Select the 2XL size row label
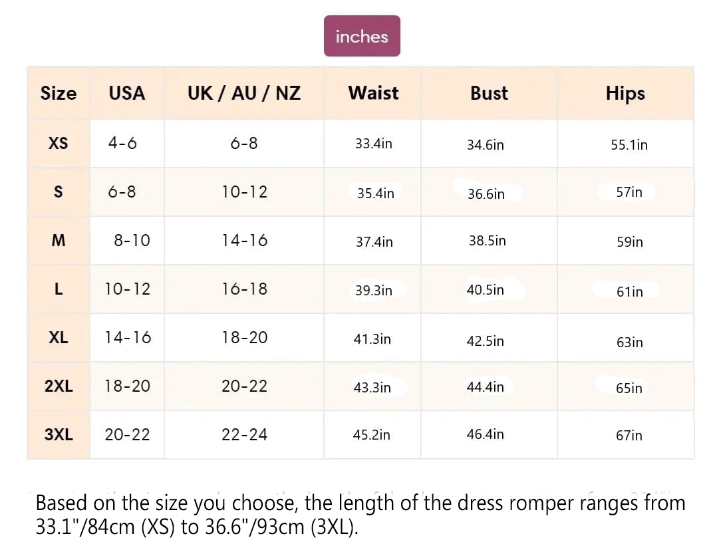Screen dimensions: 721x558 pyautogui.click(x=59, y=386)
